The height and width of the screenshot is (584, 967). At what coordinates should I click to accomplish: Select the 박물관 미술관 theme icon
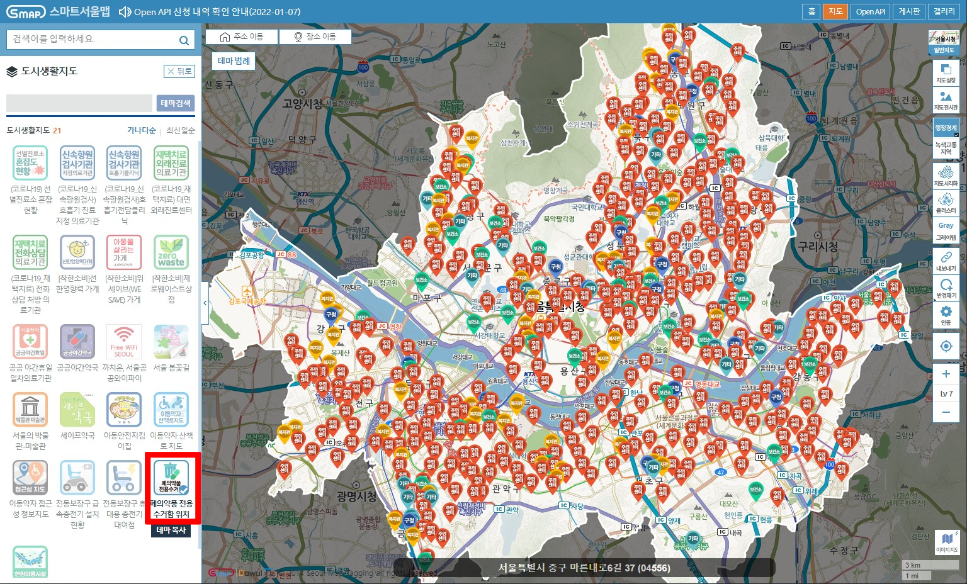tap(30, 410)
